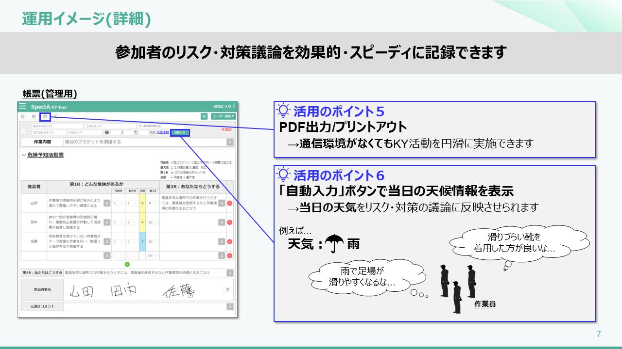This screenshot has height=349, width=622.
Task: Open 重大性 dropdown in 佐藤 row
Action: pos(131,241)
